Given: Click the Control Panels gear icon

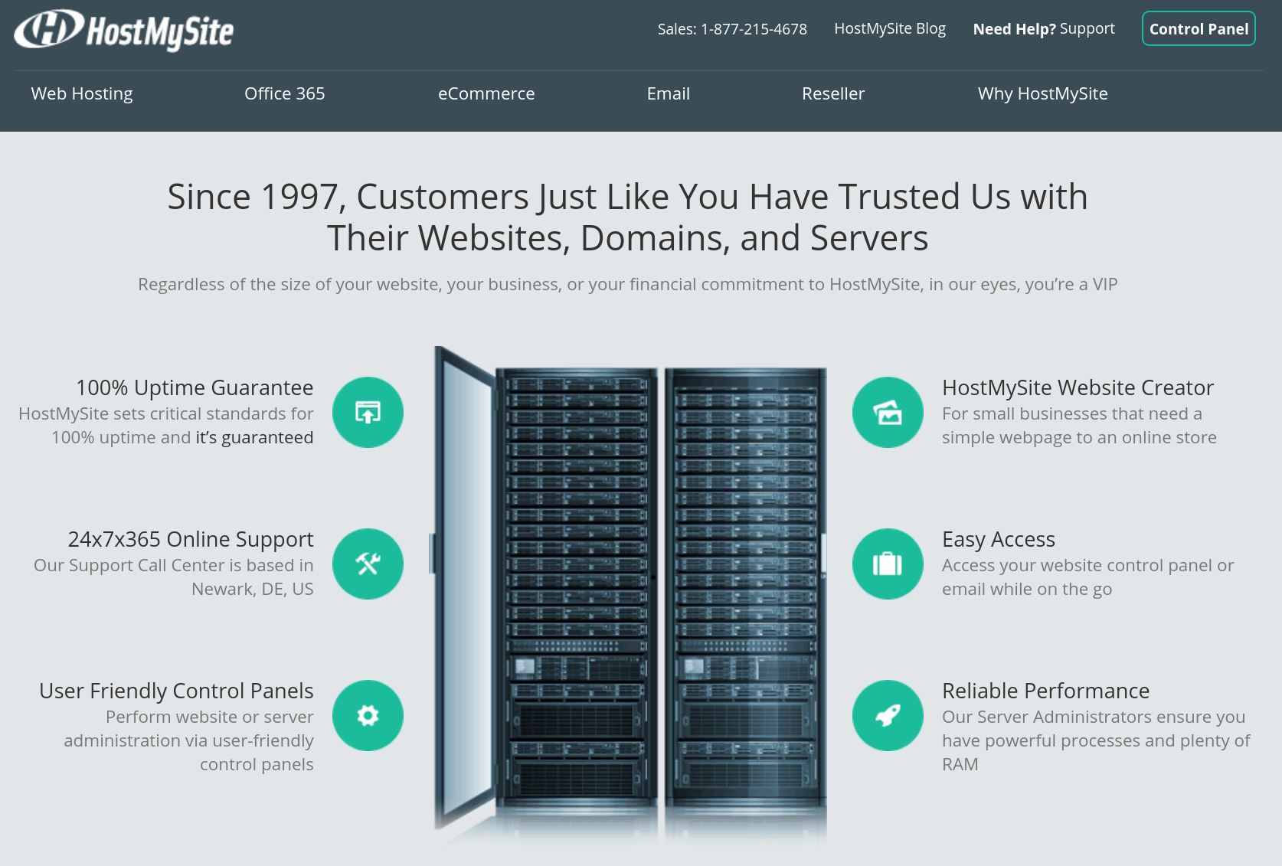Looking at the screenshot, I should tap(368, 715).
